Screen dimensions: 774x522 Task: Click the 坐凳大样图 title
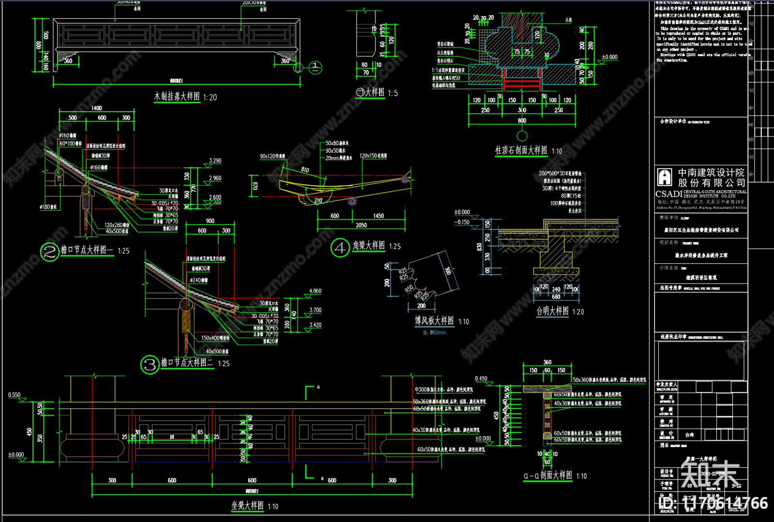247,506
